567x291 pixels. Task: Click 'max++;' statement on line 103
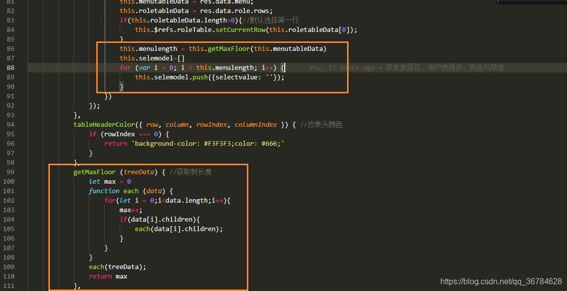131,210
